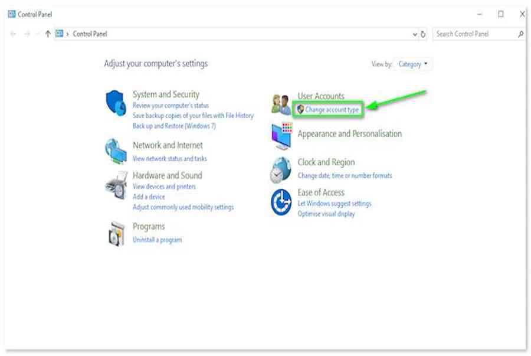Open Network and Internet heading
Image resolution: width=531 pixels, height=356 pixels.
click(x=168, y=145)
